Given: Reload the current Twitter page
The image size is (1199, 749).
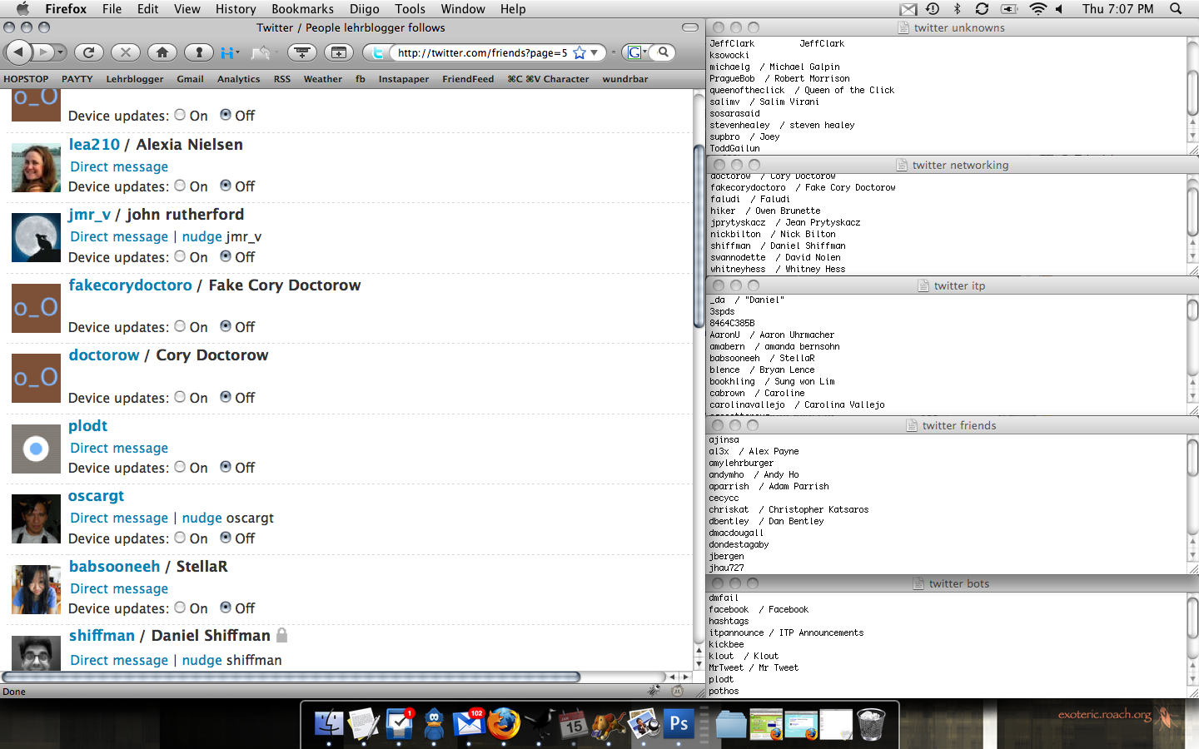Looking at the screenshot, I should pyautogui.click(x=88, y=52).
